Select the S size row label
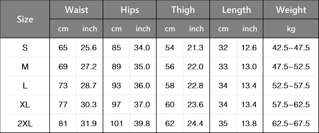319x133 pixels. pos(25,48)
